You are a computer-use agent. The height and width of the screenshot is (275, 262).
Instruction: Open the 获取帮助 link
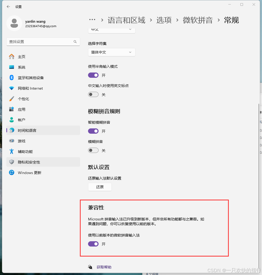[x=104, y=267]
